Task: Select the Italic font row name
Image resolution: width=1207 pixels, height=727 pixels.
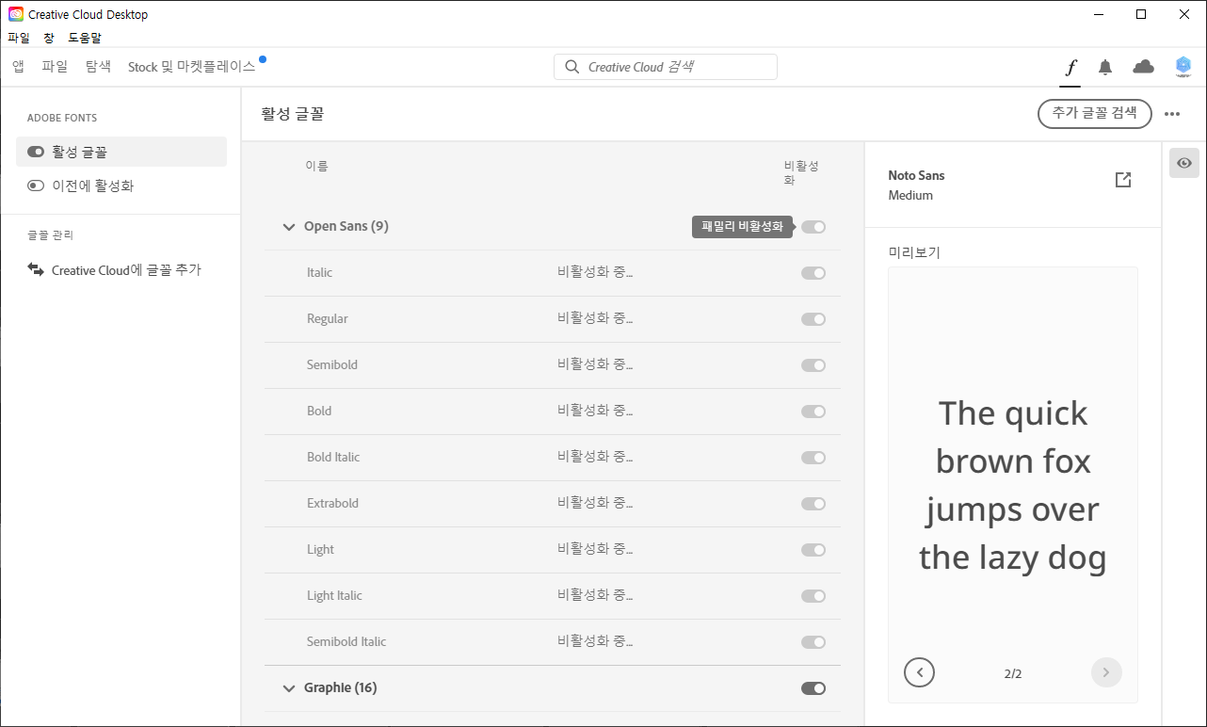Action: [319, 273]
